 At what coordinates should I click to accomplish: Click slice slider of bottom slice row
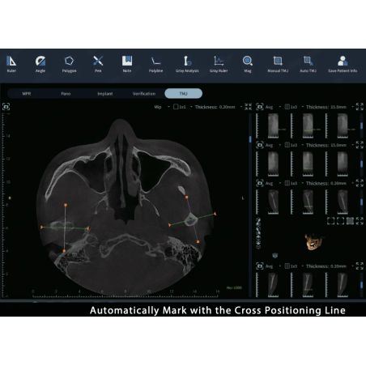361,285
